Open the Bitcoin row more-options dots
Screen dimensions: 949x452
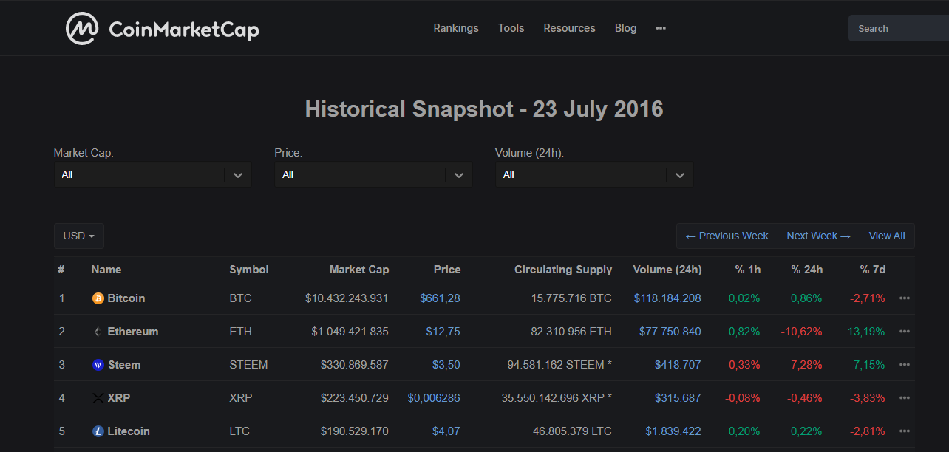click(904, 298)
